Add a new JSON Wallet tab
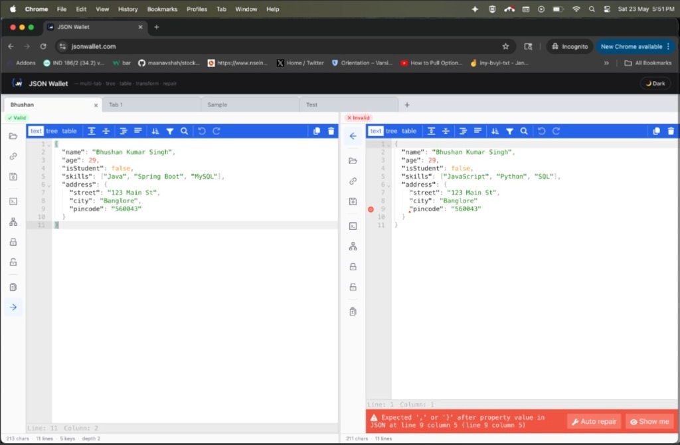This screenshot has width=680, height=445. click(407, 104)
